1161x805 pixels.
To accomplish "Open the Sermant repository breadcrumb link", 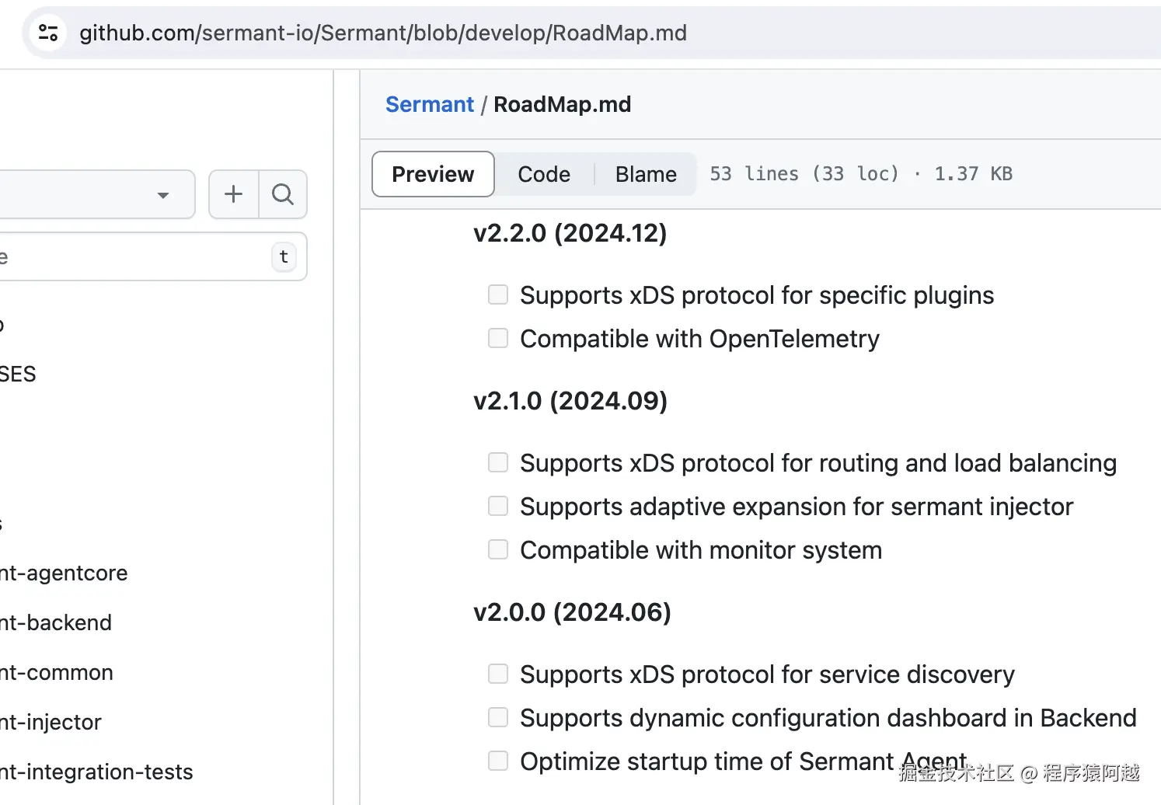I will (429, 104).
